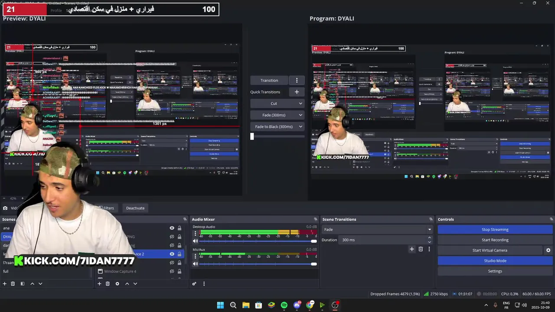
Task: Move the selected scene down
Action: coord(40,284)
